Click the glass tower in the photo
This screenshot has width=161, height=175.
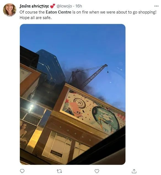tap(50, 67)
